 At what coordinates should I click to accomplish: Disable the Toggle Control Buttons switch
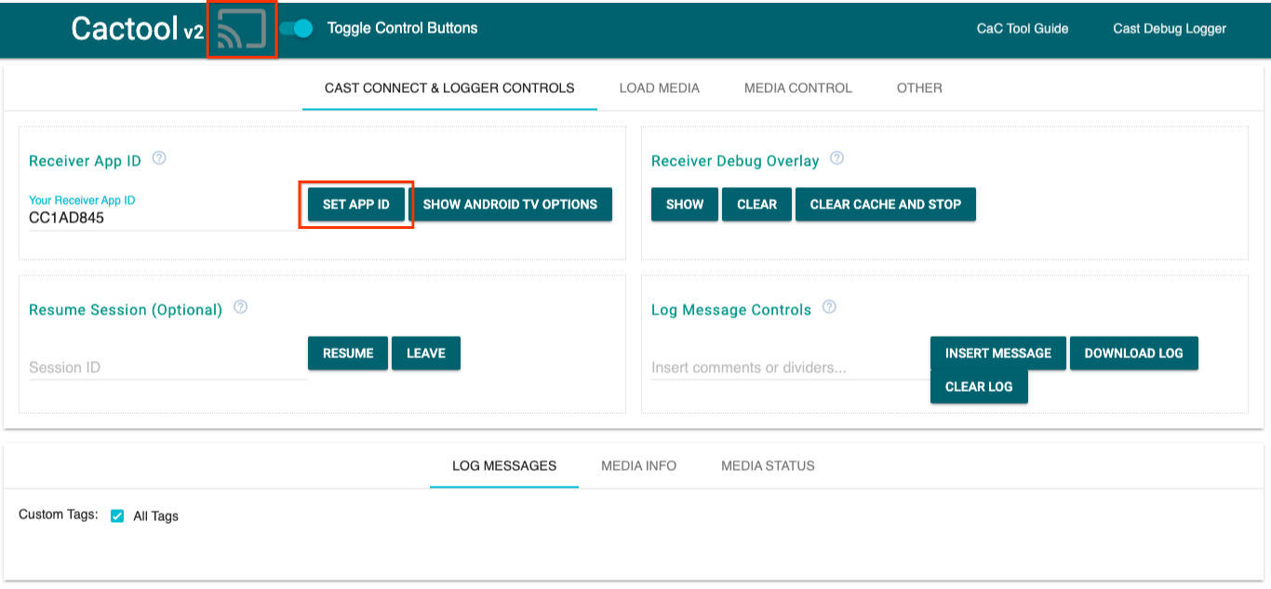[x=297, y=28]
